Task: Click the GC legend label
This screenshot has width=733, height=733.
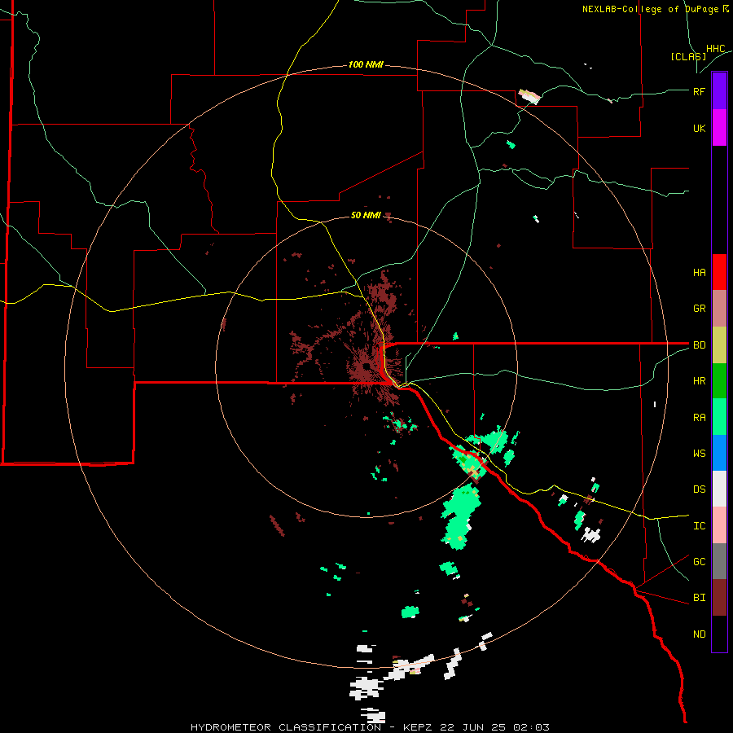Action: tap(700, 562)
